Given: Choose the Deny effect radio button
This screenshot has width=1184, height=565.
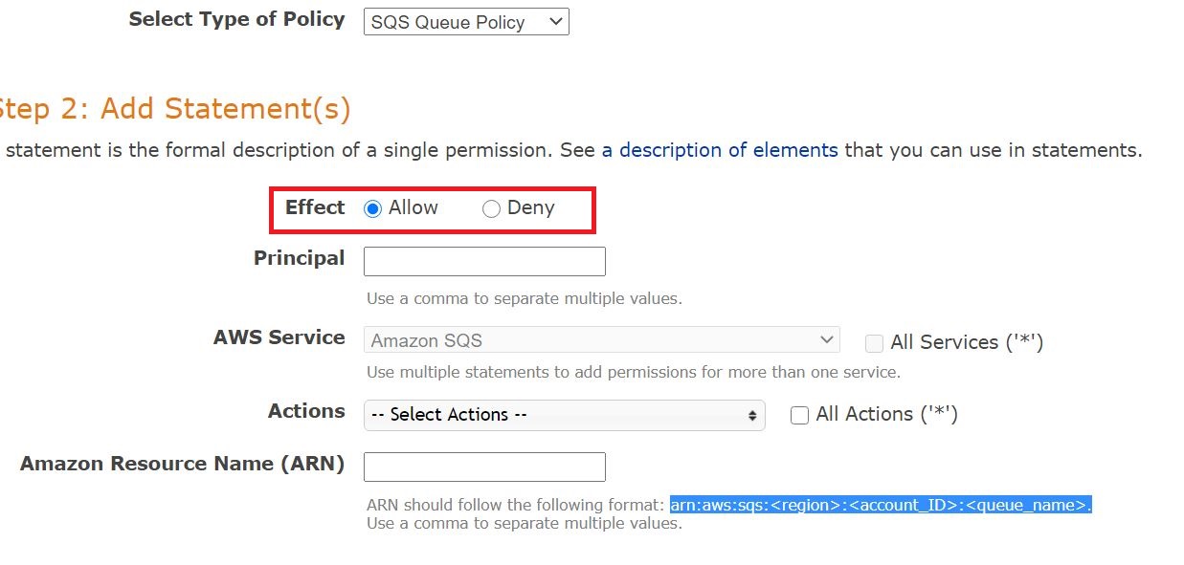Looking at the screenshot, I should coord(491,209).
